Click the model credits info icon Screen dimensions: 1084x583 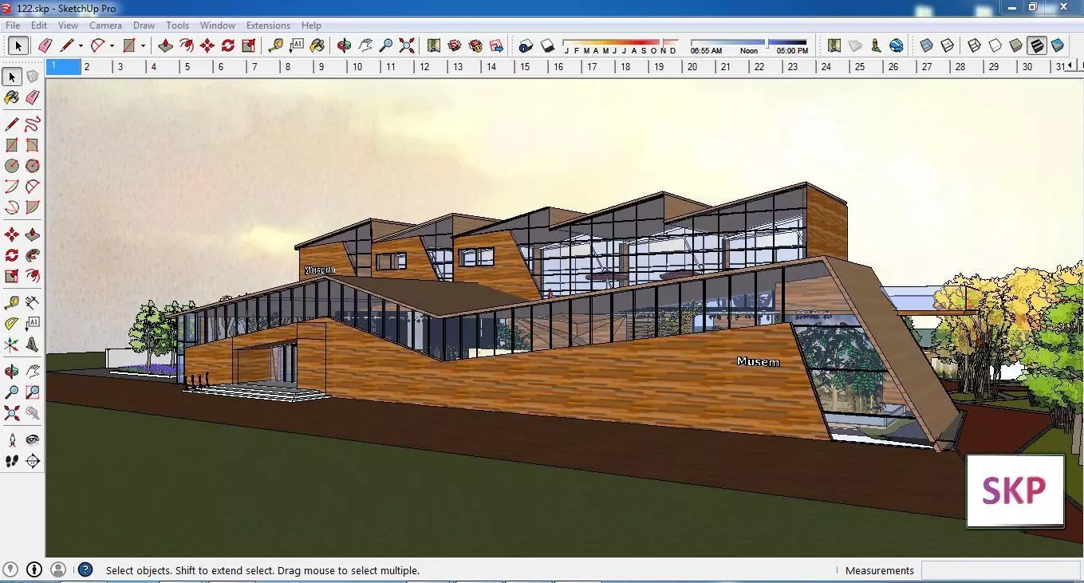point(34,569)
